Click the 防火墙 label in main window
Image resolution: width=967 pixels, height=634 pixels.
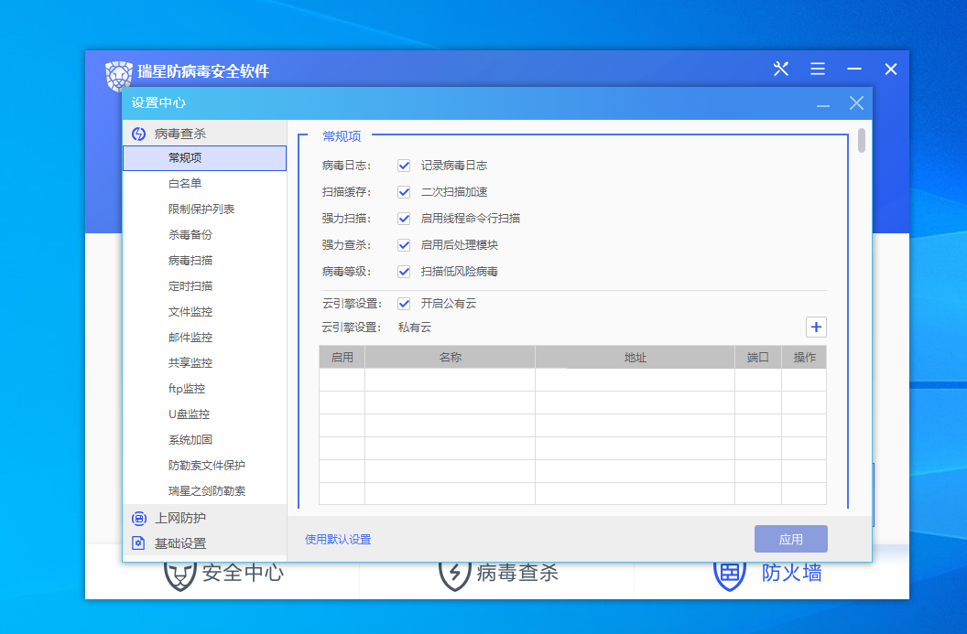tap(792, 573)
